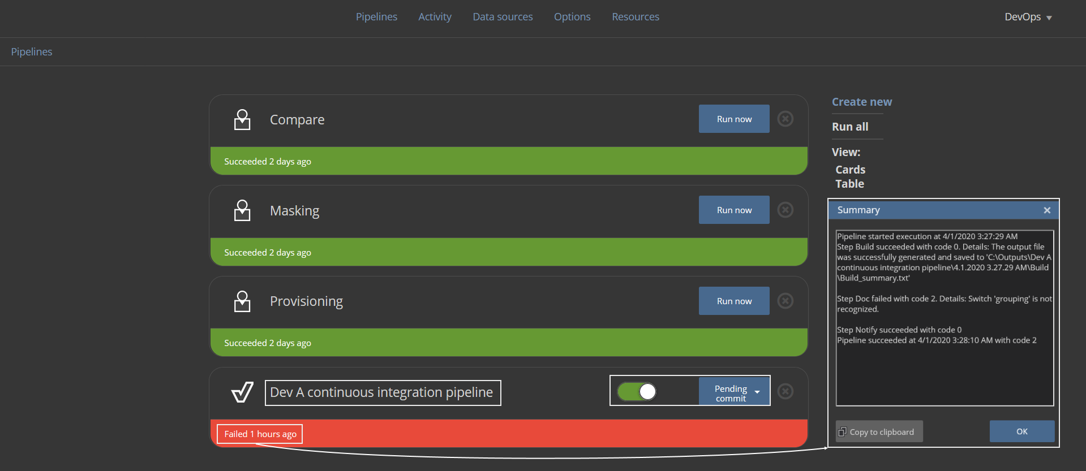Confirm the Summary dialog with OK

pos(1022,431)
